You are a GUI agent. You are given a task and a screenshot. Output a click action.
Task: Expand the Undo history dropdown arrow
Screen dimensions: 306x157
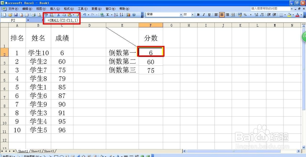point(89,15)
